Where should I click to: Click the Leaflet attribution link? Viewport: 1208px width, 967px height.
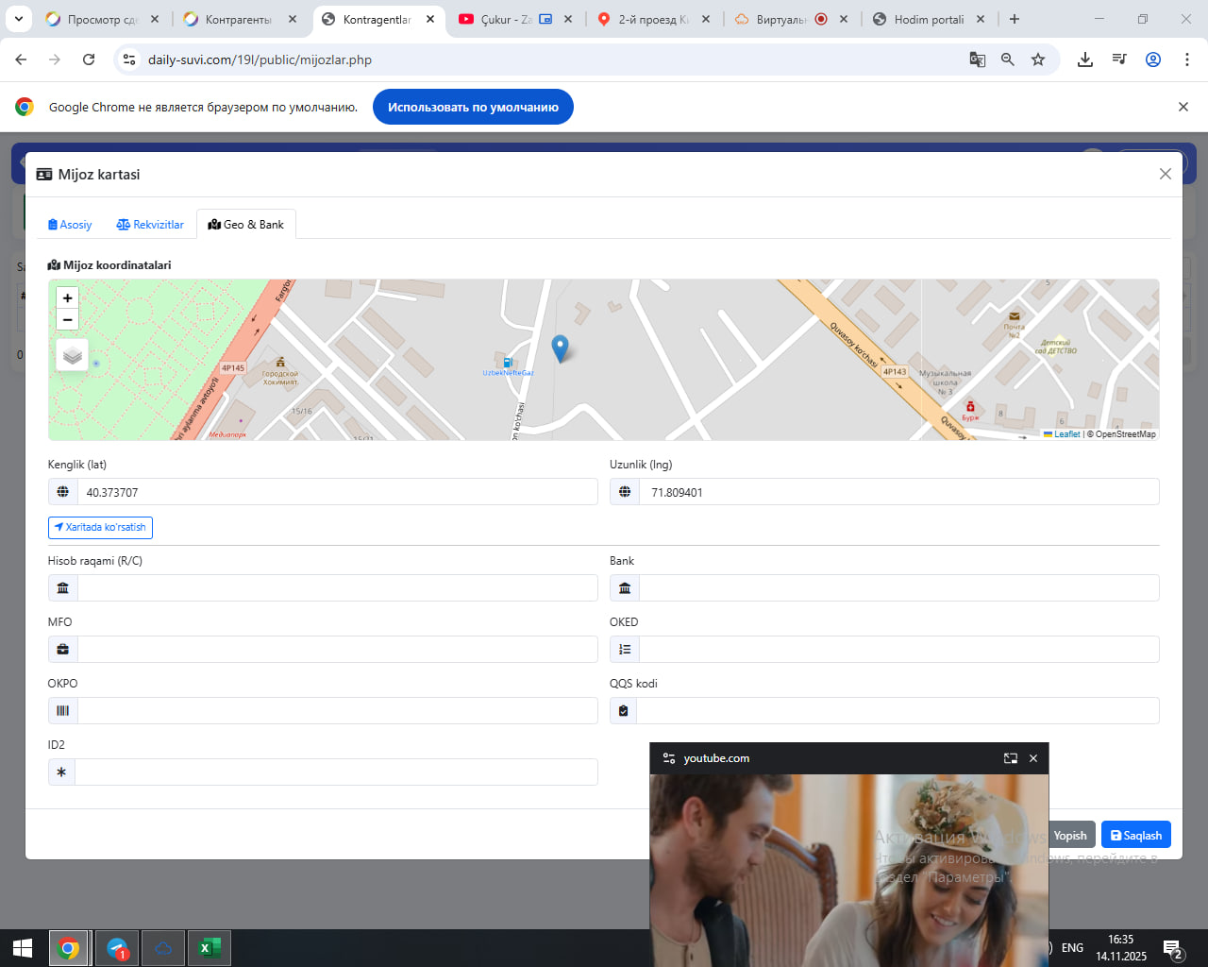click(x=1066, y=434)
